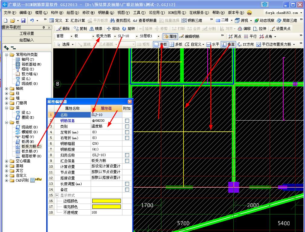
Task: Select 板负筋(F) in tree
Action: pyautogui.click(x=30, y=151)
